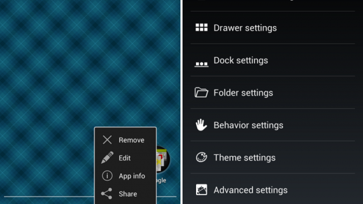Tap the Advanced settings icon
363x204 pixels.
tap(201, 190)
